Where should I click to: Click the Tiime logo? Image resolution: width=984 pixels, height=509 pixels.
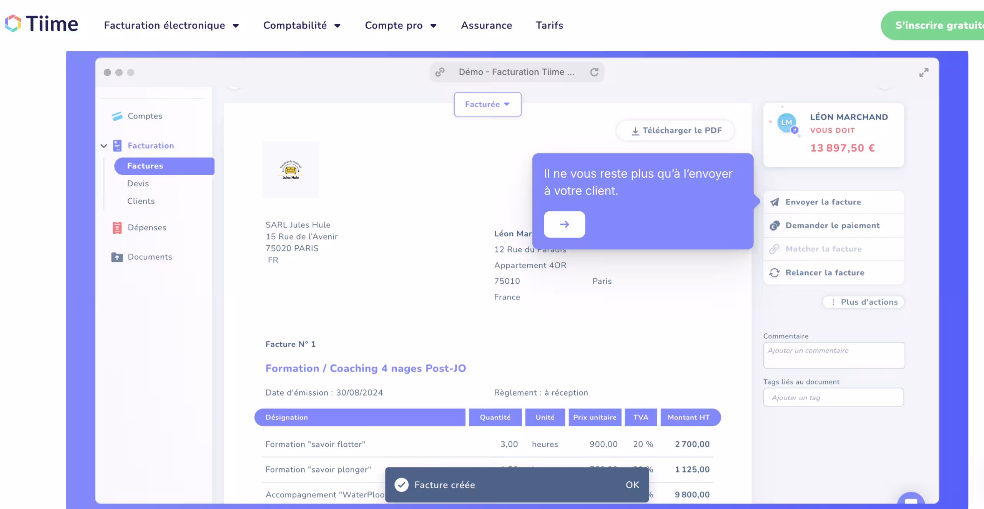click(x=42, y=24)
